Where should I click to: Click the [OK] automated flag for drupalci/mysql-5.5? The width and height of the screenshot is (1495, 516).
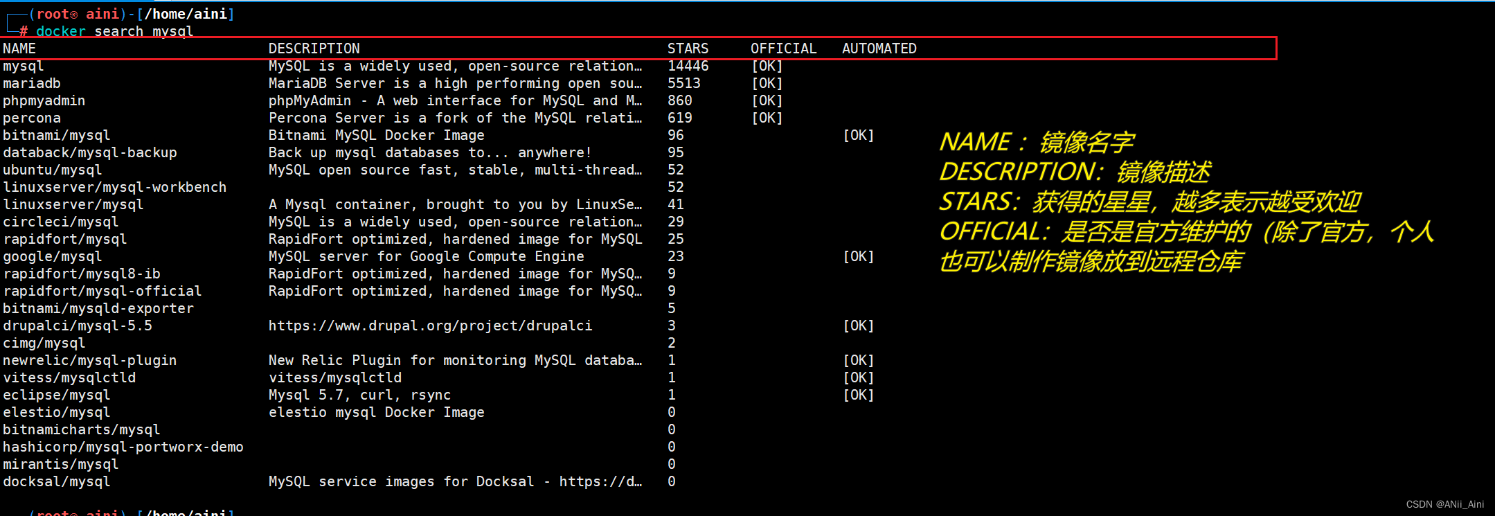(x=859, y=326)
